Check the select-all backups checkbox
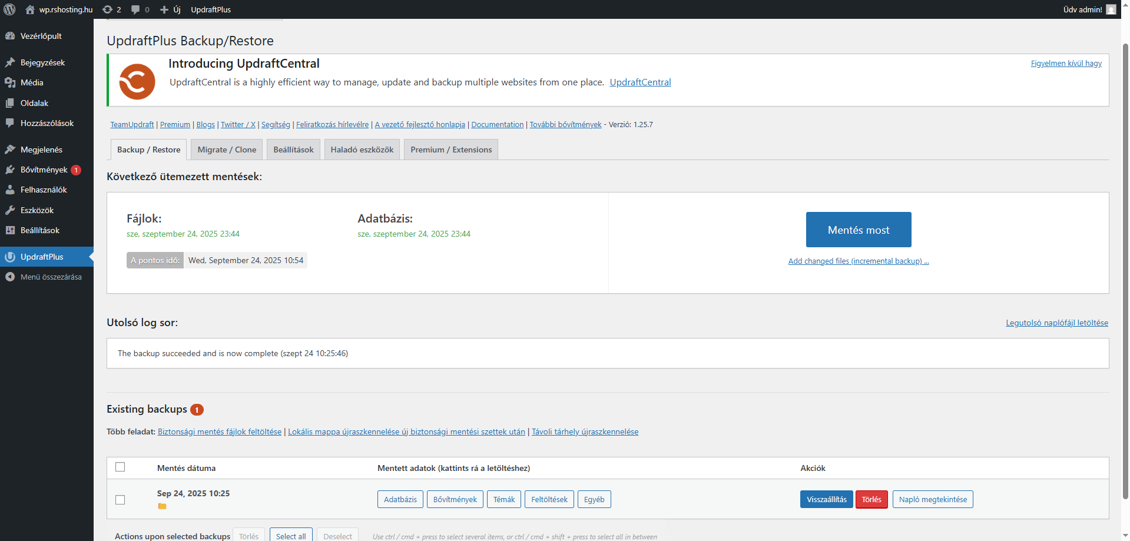This screenshot has width=1130, height=541. point(120,467)
